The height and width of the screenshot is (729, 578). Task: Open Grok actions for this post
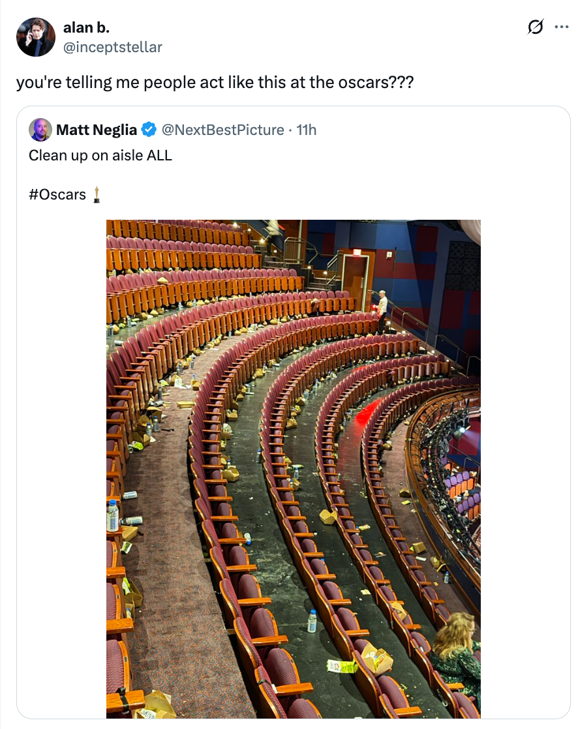(x=535, y=27)
